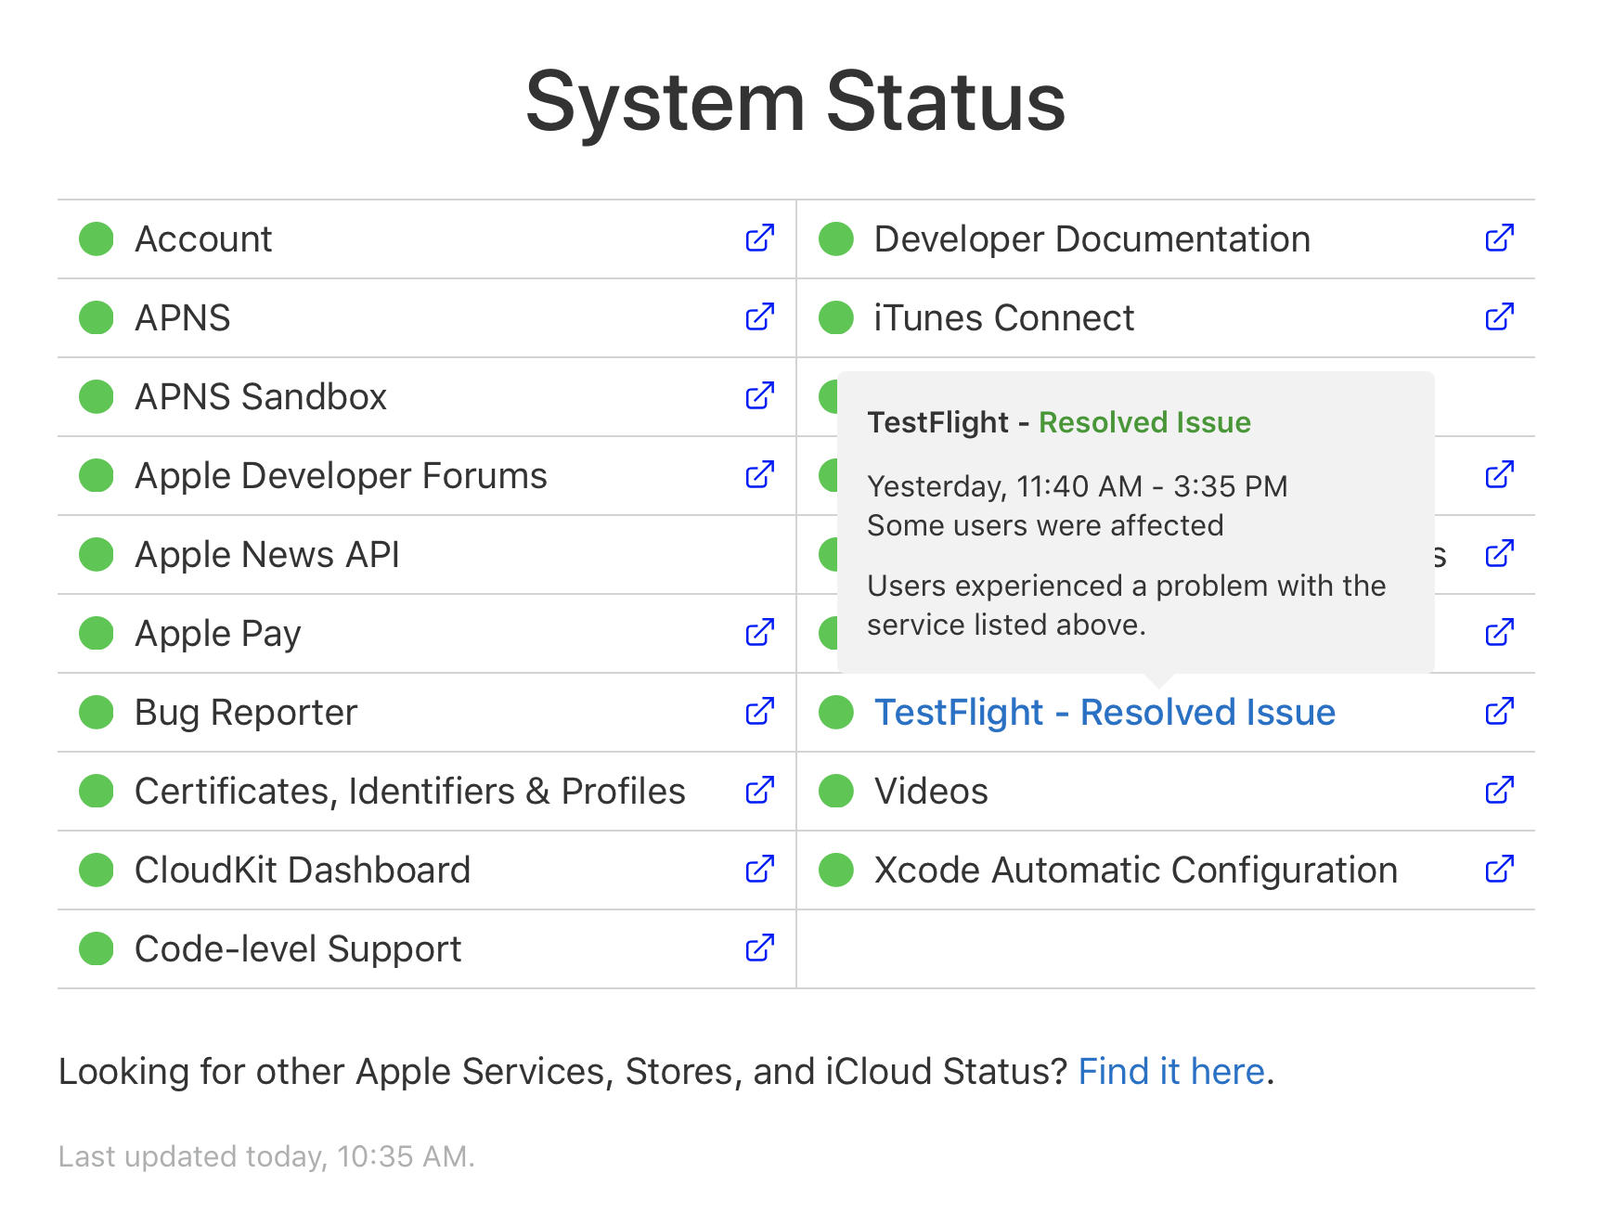Select the status dot beside Developer Documentation
Screen dimensions: 1602x1225
(835, 239)
